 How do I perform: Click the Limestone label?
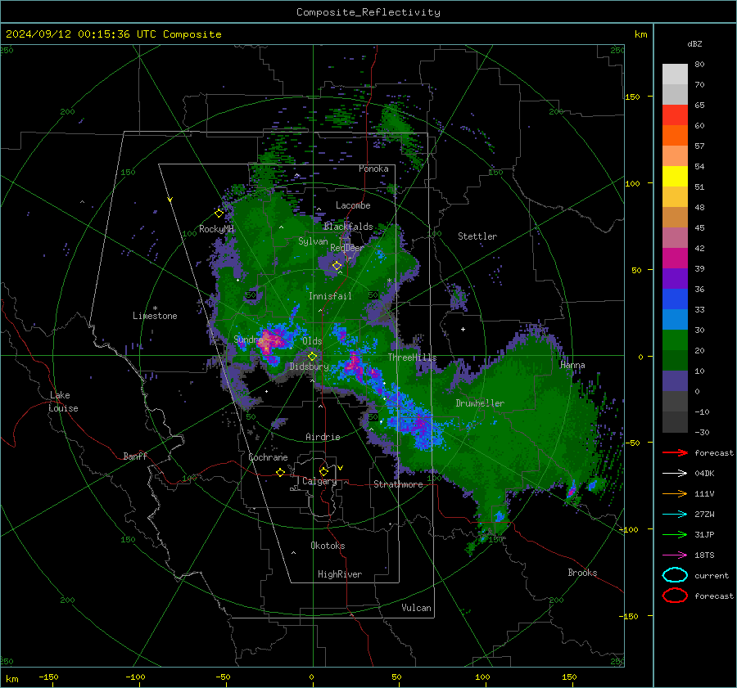point(155,316)
